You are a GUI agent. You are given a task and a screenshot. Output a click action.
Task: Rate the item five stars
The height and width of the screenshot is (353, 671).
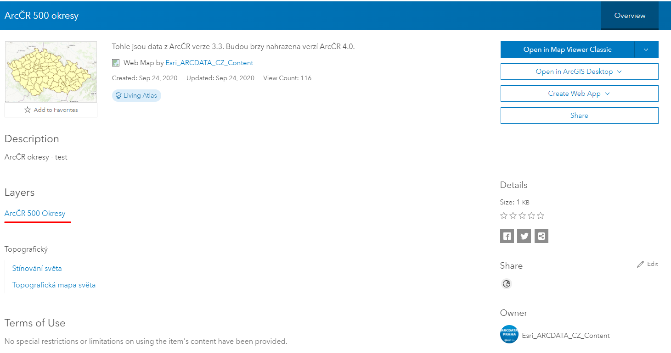(x=541, y=215)
